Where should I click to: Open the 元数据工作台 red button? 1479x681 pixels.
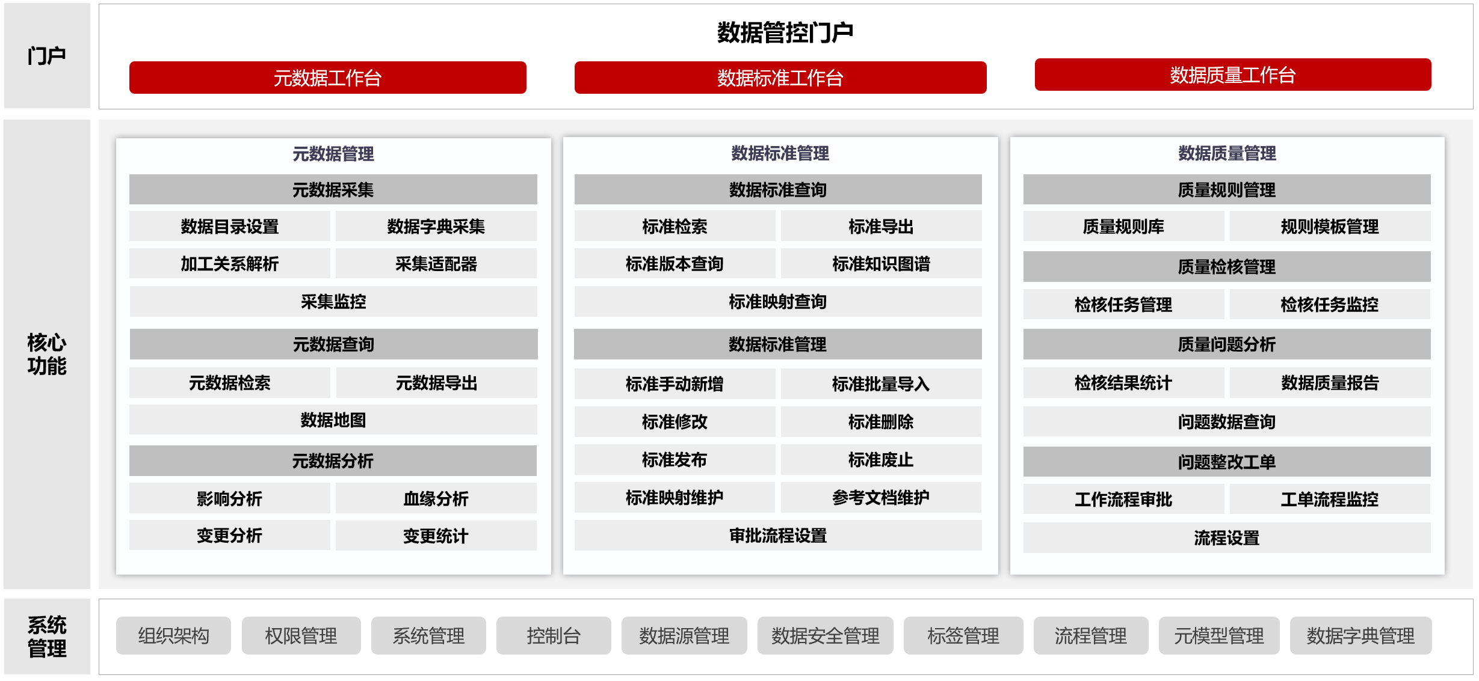pyautogui.click(x=327, y=78)
